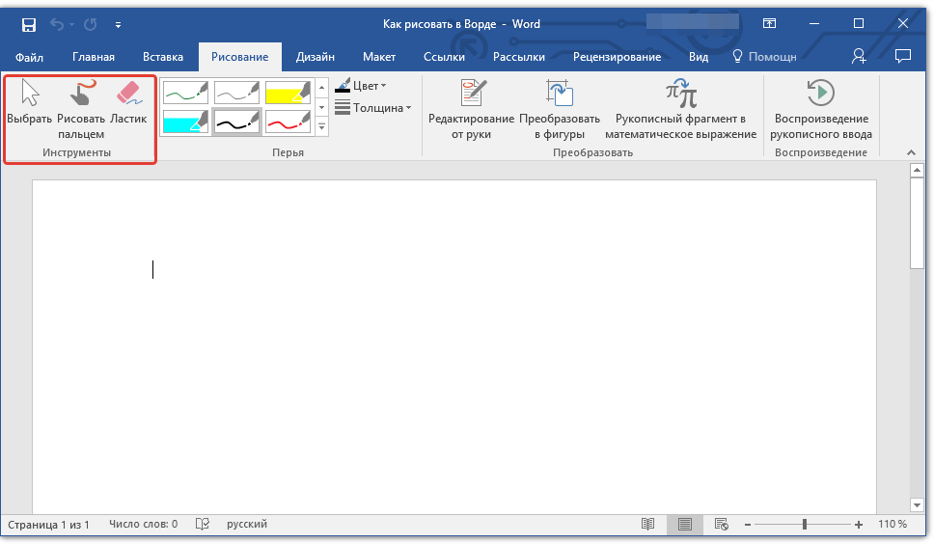Click the vertical scrollbar down arrow
934x544 pixels.
pos(918,505)
